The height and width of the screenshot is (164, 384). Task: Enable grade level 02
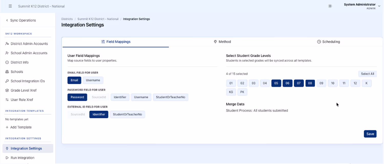[242, 83]
